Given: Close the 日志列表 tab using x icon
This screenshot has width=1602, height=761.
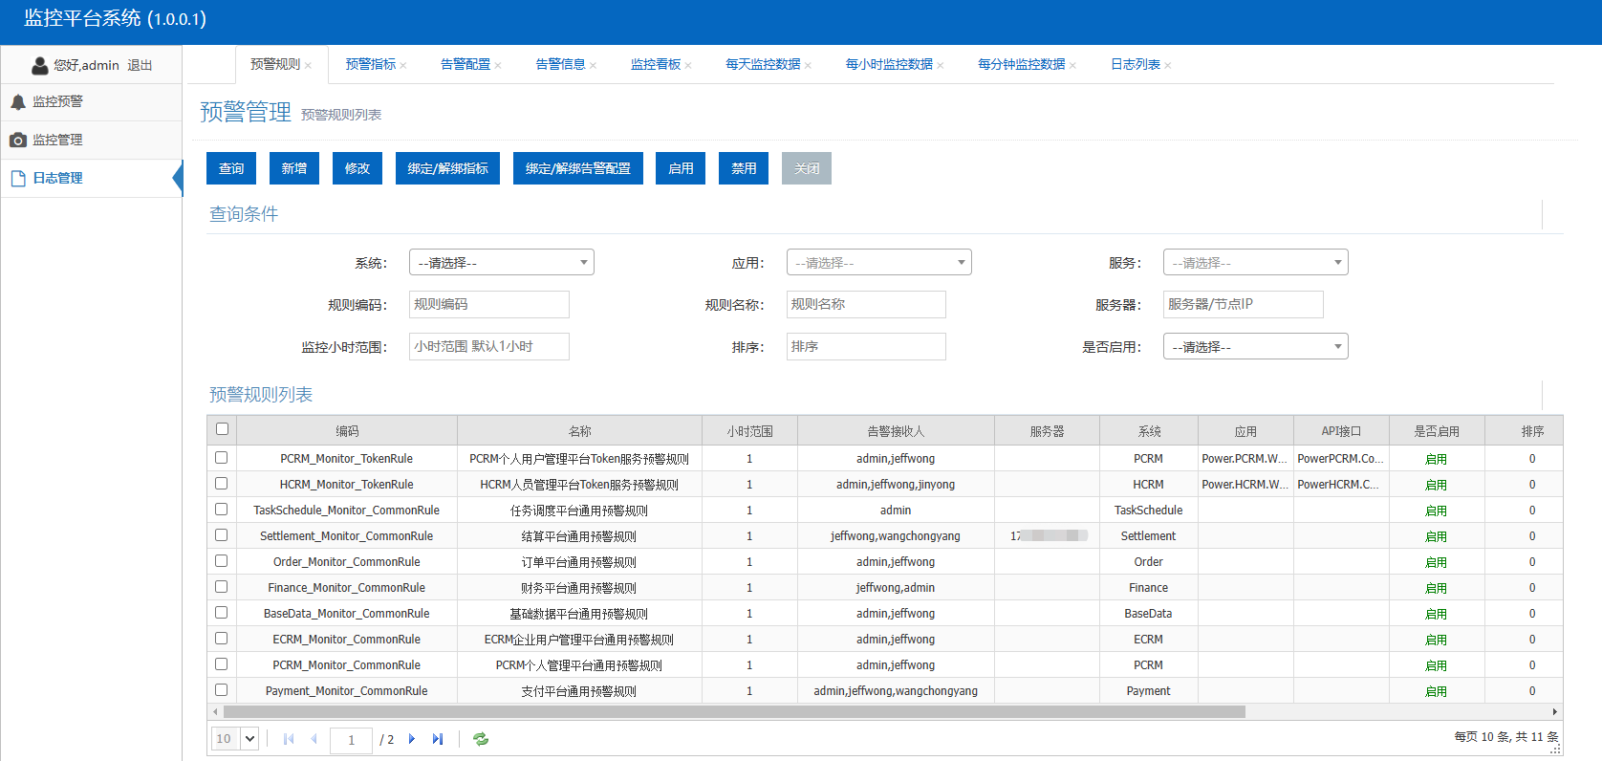Looking at the screenshot, I should [x=1168, y=66].
